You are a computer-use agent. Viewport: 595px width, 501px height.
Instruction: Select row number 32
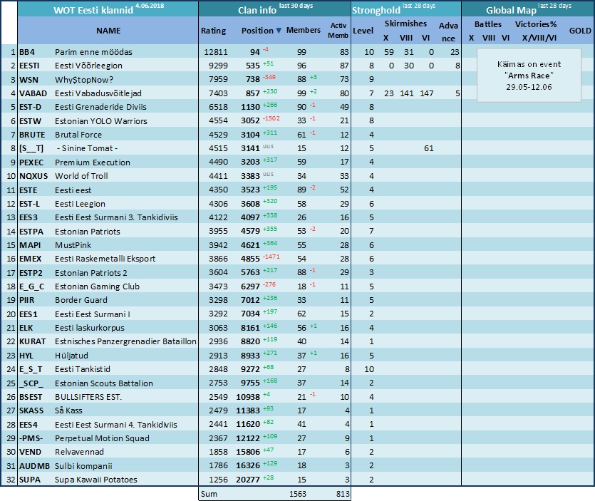pos(11,480)
